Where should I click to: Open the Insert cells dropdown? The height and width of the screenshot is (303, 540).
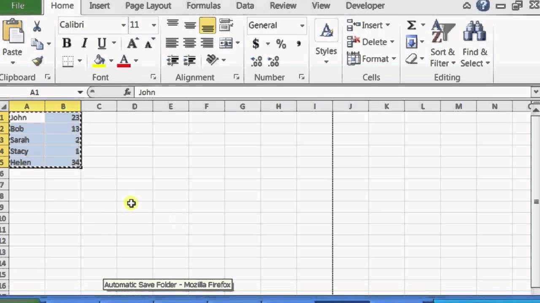click(x=388, y=25)
